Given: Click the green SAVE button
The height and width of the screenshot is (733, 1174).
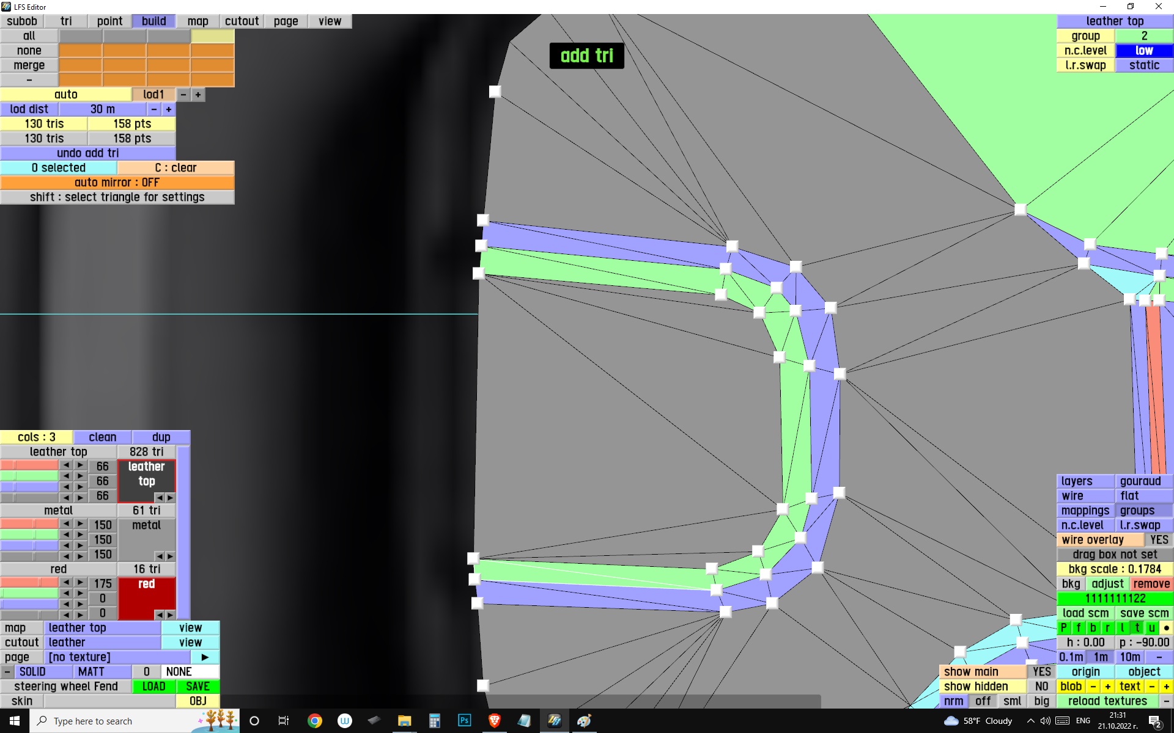Looking at the screenshot, I should click(x=198, y=687).
